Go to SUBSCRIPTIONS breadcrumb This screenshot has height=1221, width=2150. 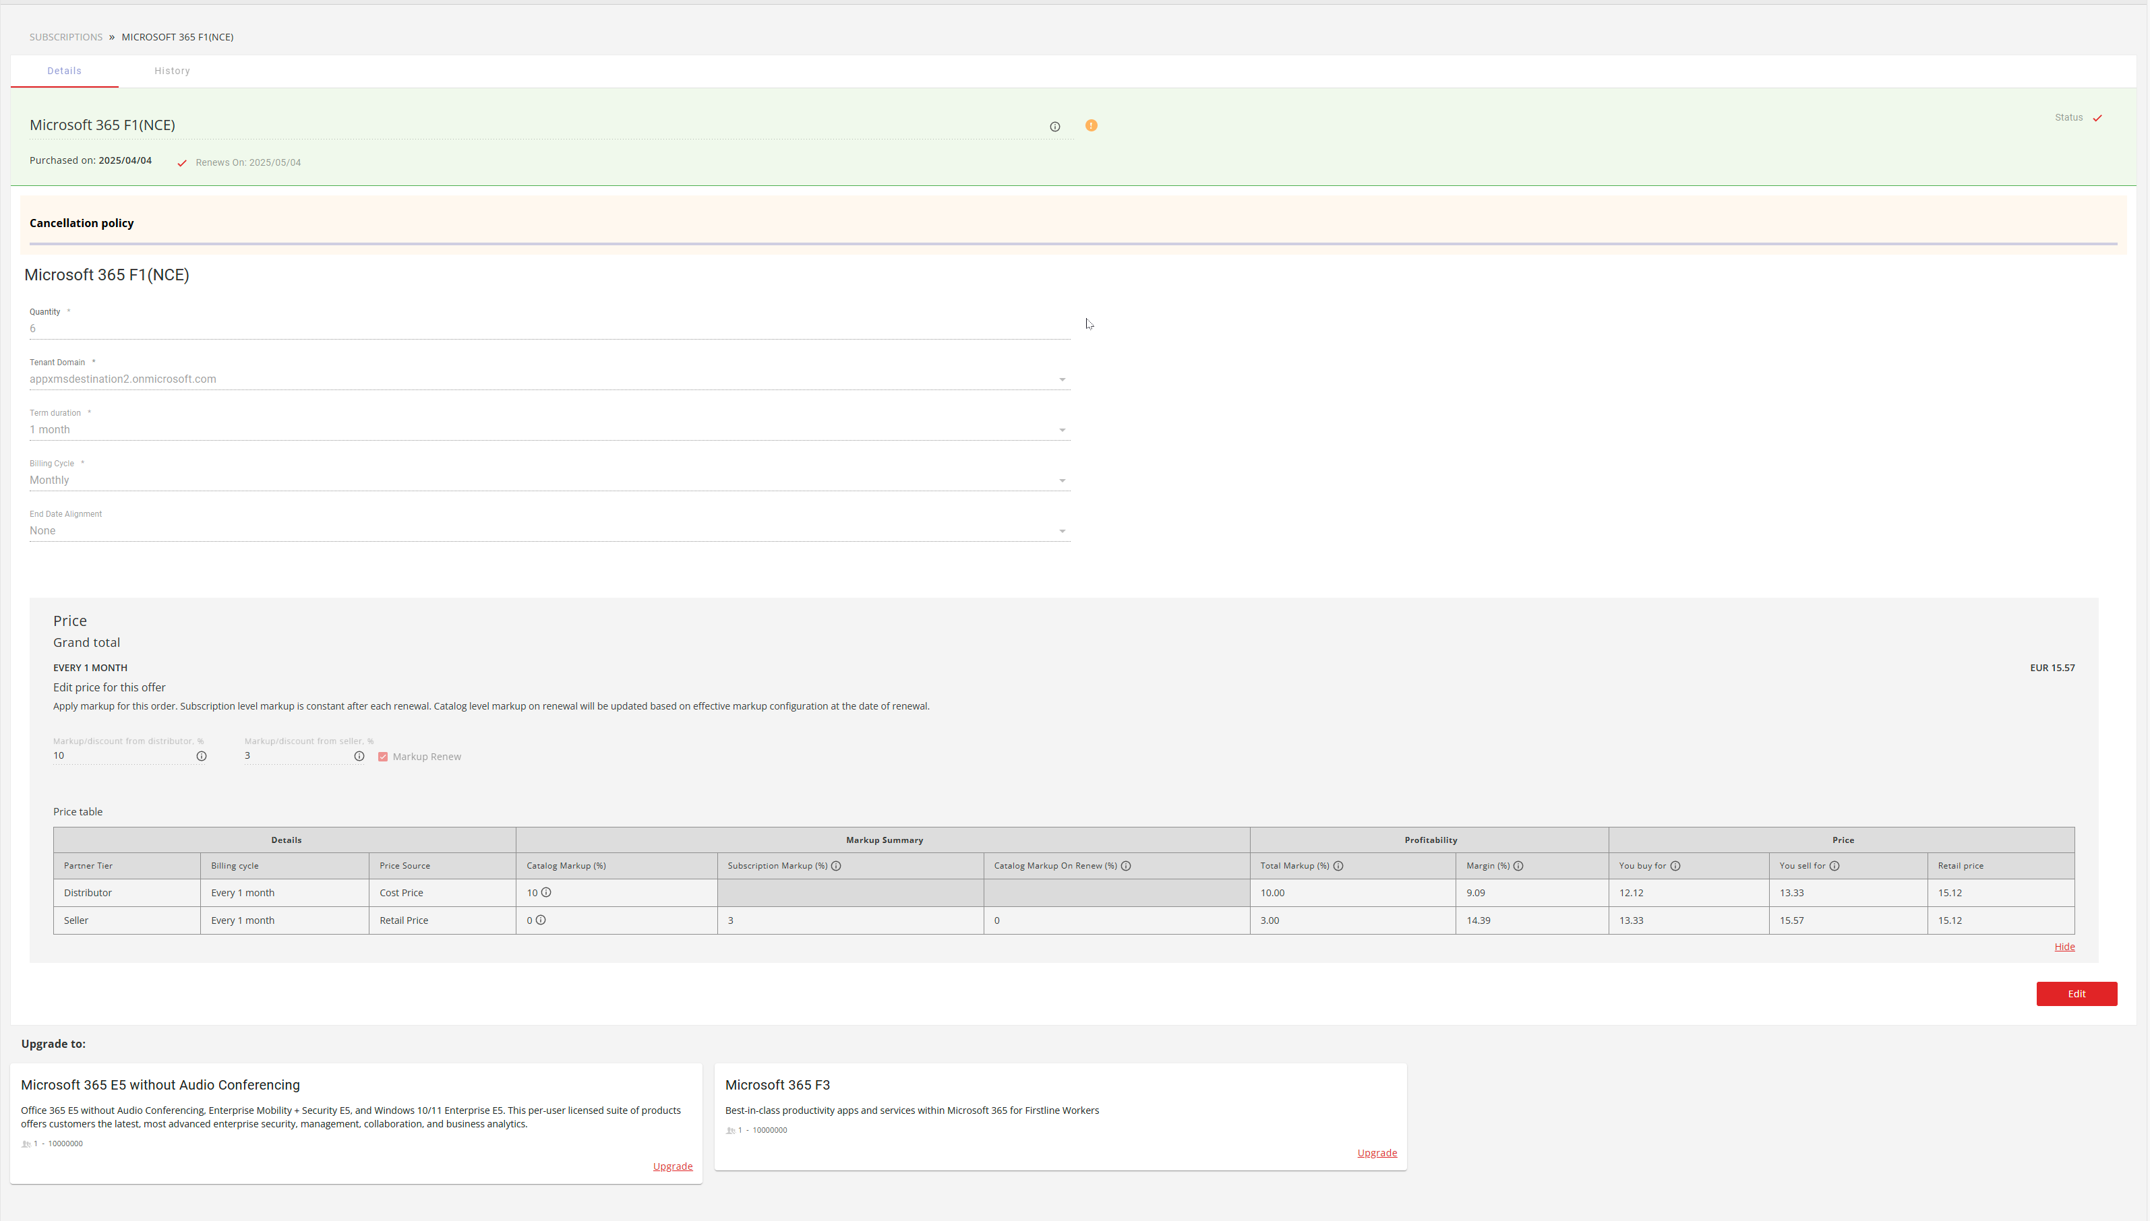tap(66, 37)
